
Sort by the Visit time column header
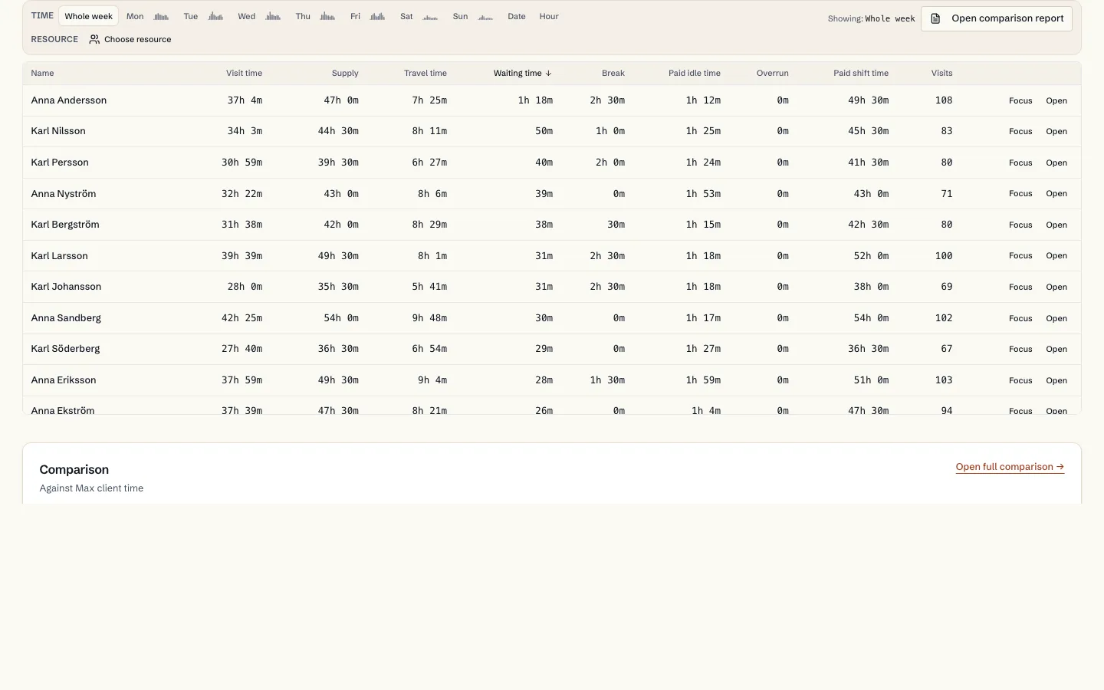pyautogui.click(x=244, y=74)
